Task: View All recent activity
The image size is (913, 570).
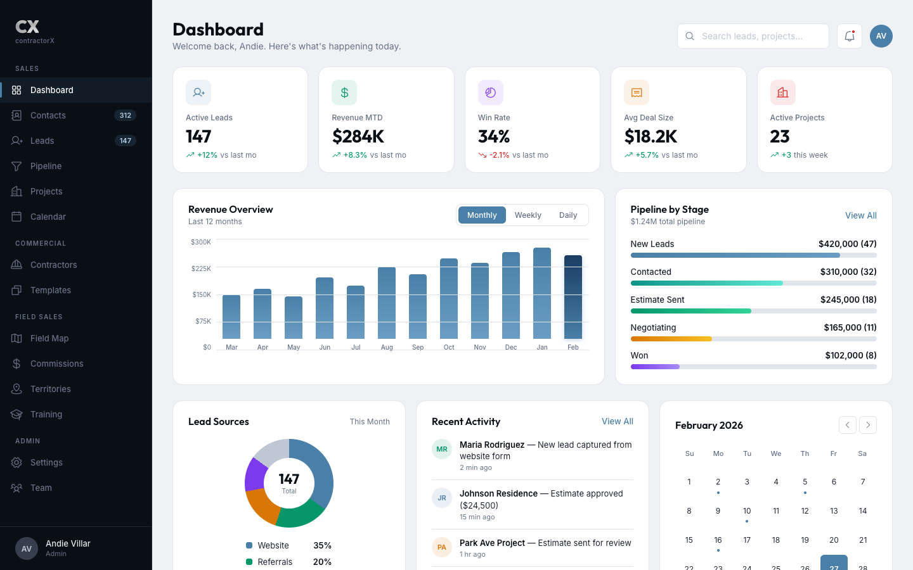Action: 617,421
